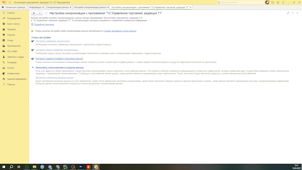
Task: Open Настроить правила отправки и получения данных
Action: point(59,59)
